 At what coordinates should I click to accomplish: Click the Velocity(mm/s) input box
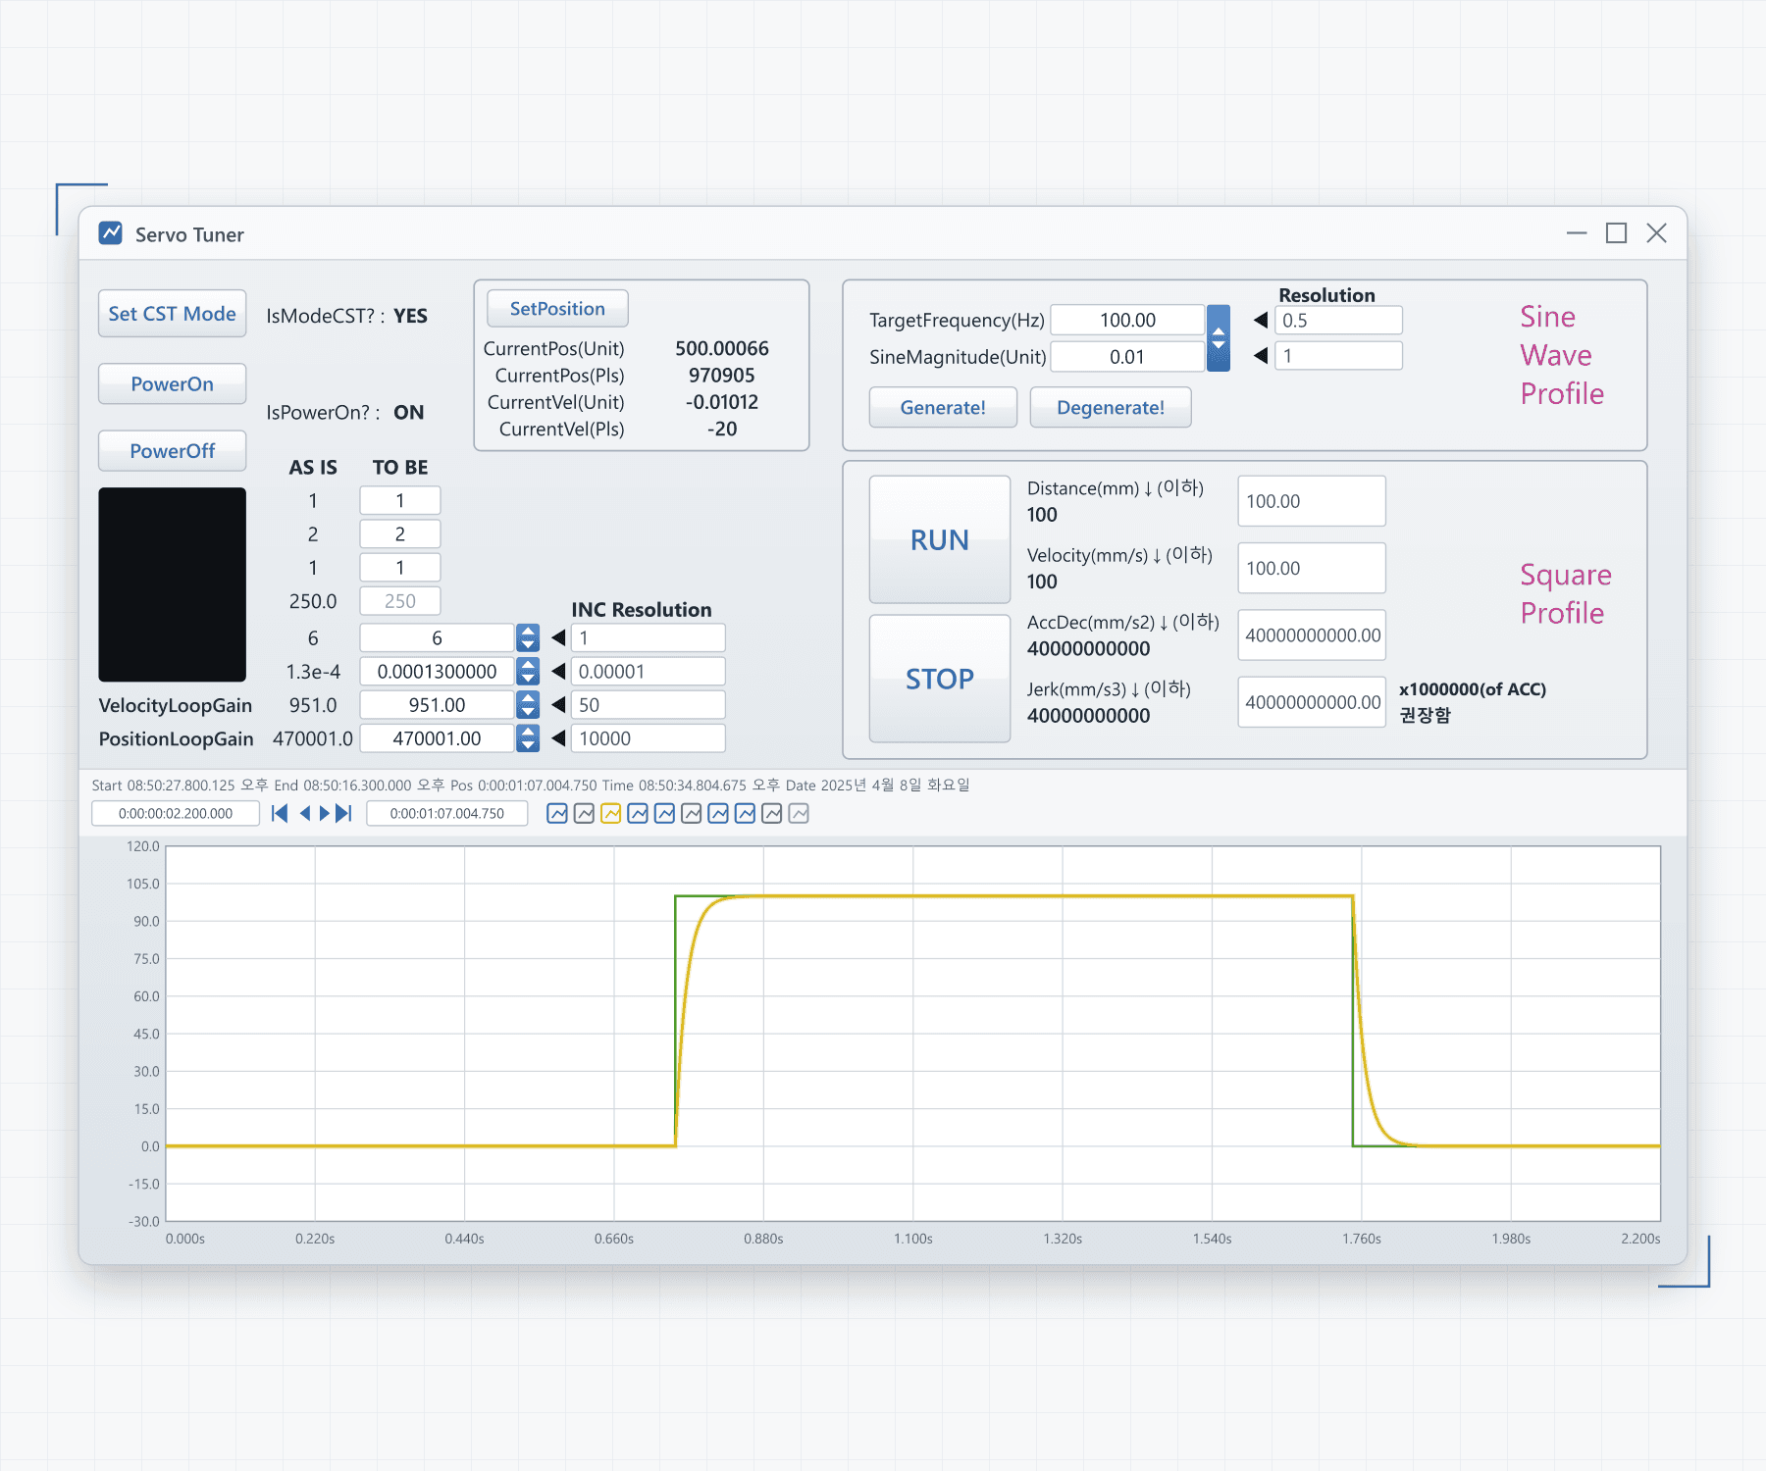click(x=1312, y=568)
